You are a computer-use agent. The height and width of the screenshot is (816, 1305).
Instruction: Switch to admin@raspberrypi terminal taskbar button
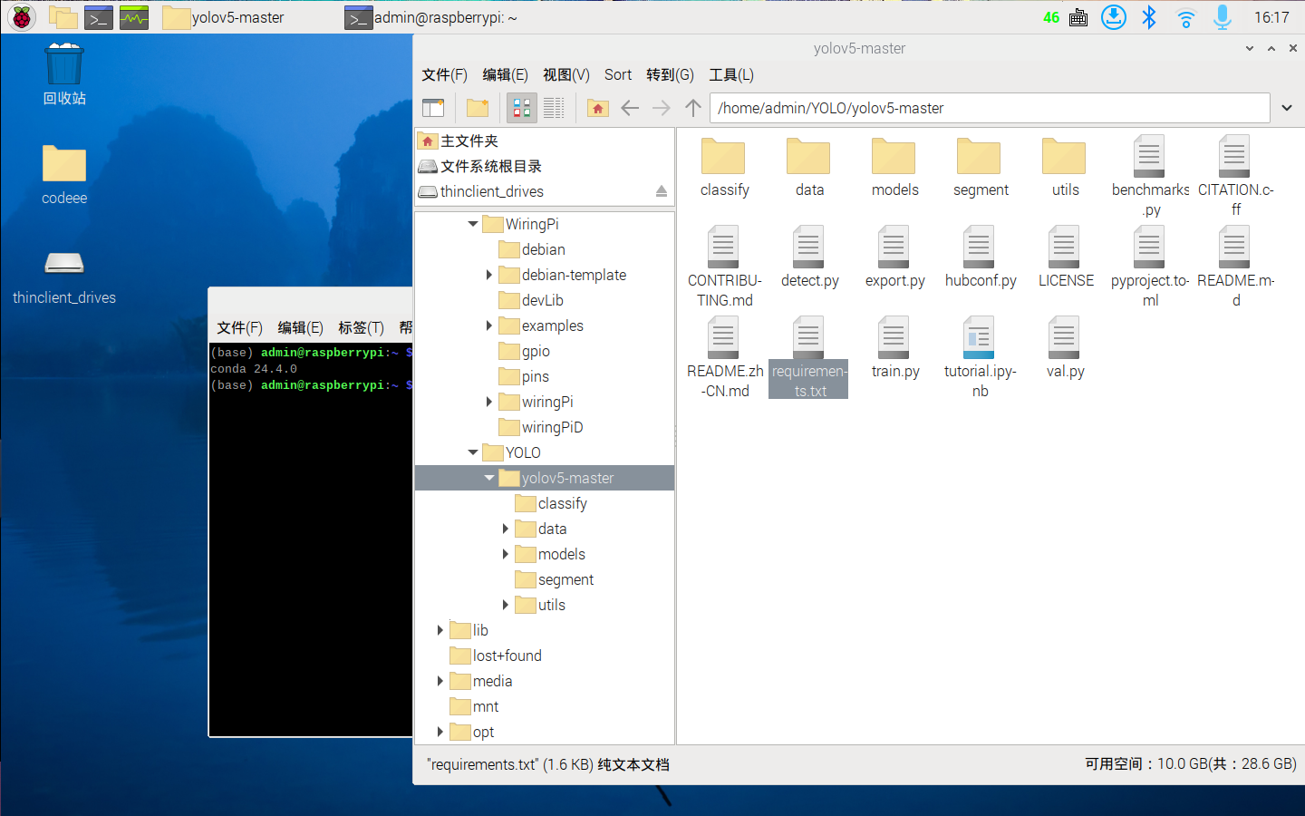(x=431, y=17)
